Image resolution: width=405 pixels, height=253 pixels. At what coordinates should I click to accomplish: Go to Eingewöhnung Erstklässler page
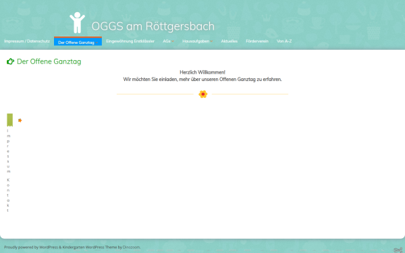click(x=130, y=41)
